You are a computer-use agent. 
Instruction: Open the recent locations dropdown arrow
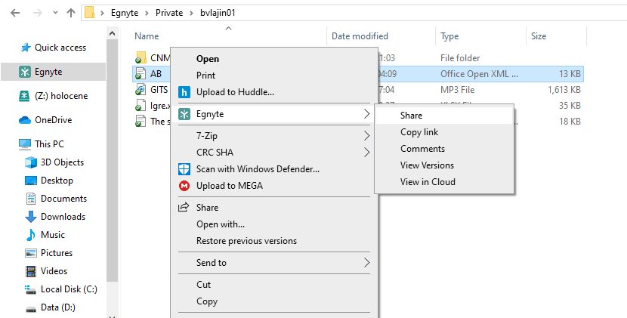(x=56, y=13)
